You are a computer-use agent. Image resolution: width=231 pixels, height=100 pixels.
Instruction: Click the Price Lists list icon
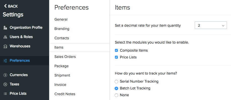coord(5,94)
